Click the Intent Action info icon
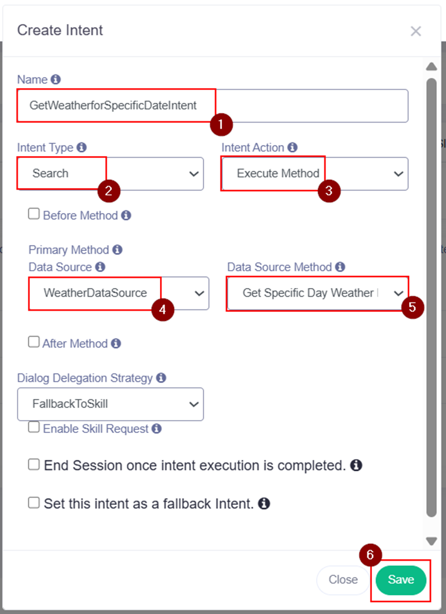 [x=293, y=147]
